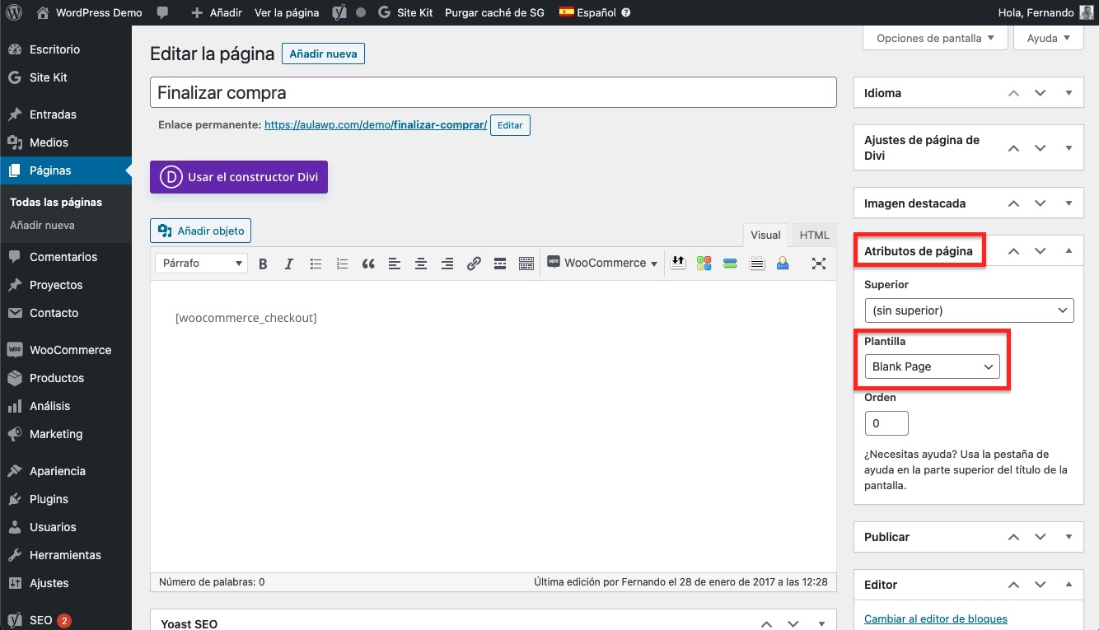Click the help question mark next to Español
The image size is (1099, 630).
(626, 12)
